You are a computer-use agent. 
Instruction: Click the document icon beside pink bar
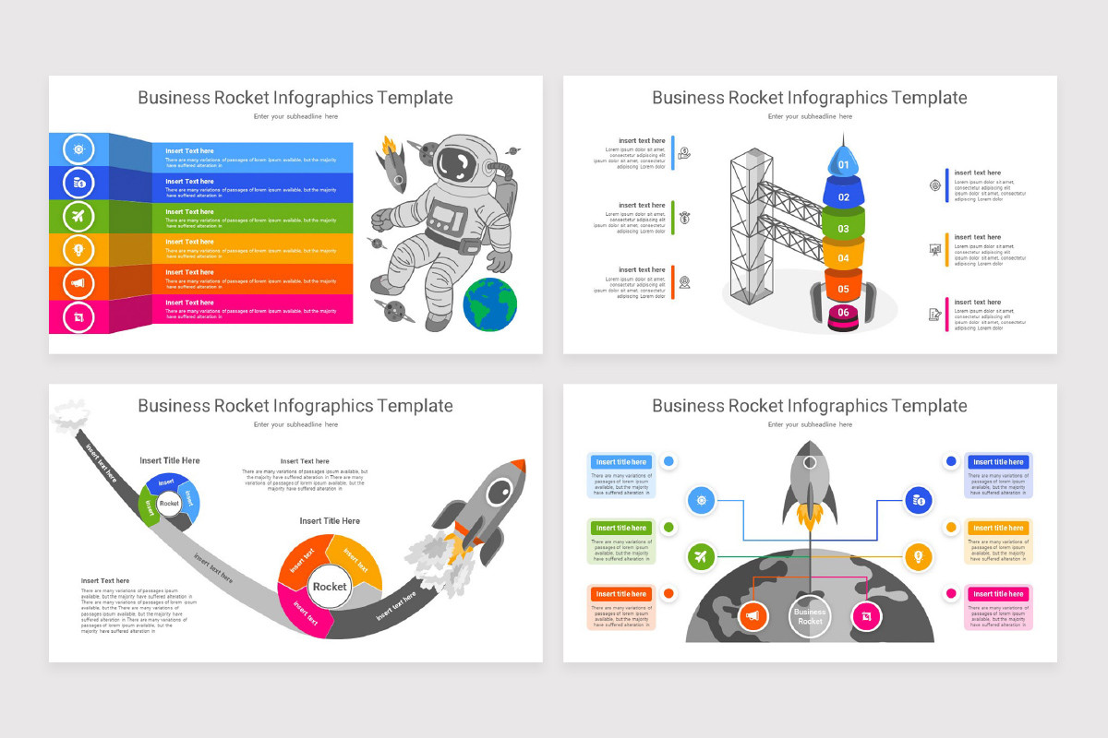(x=934, y=314)
